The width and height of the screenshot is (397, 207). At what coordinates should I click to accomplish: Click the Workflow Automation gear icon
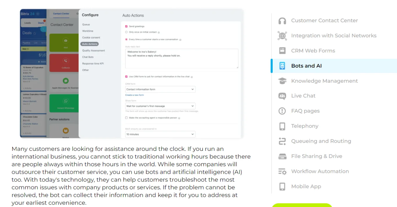[282, 171]
